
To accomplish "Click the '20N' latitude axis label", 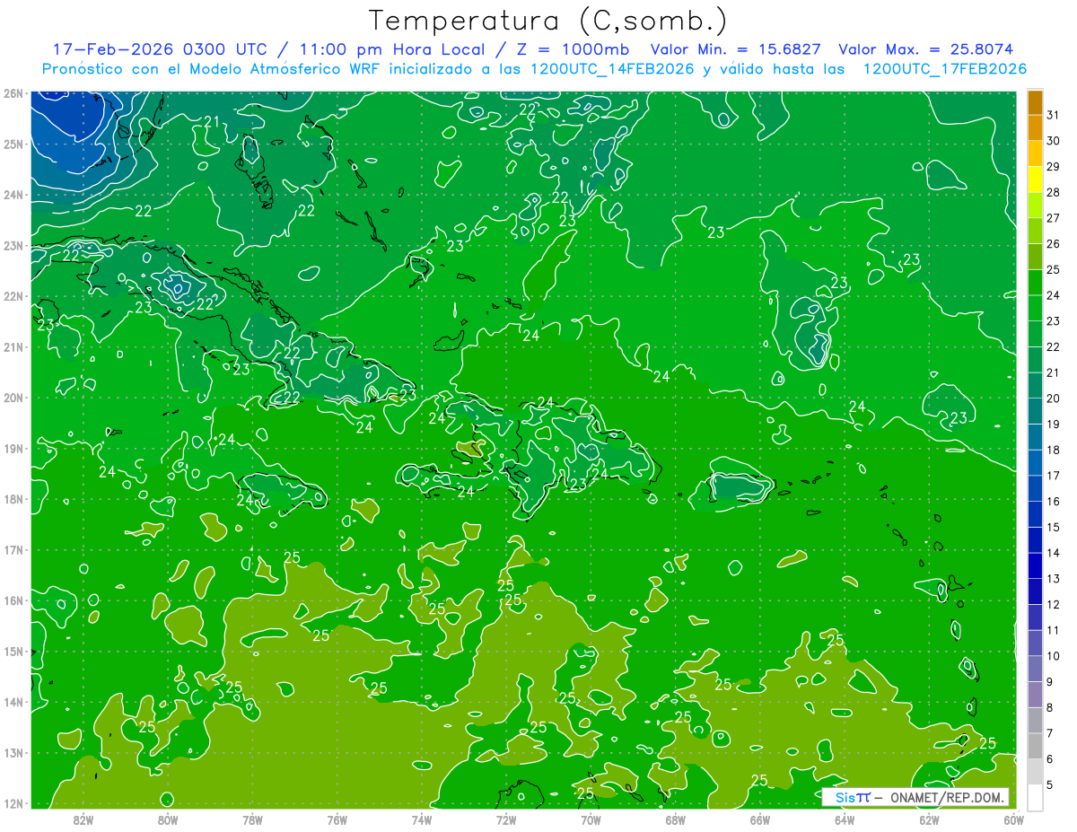I will point(13,398).
